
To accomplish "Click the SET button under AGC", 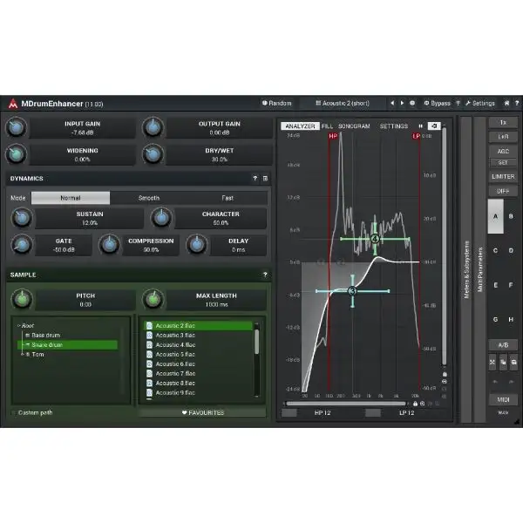I will coord(503,163).
